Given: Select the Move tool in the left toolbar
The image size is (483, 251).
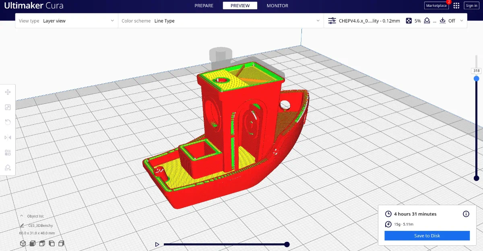Looking at the screenshot, I should click(8, 92).
